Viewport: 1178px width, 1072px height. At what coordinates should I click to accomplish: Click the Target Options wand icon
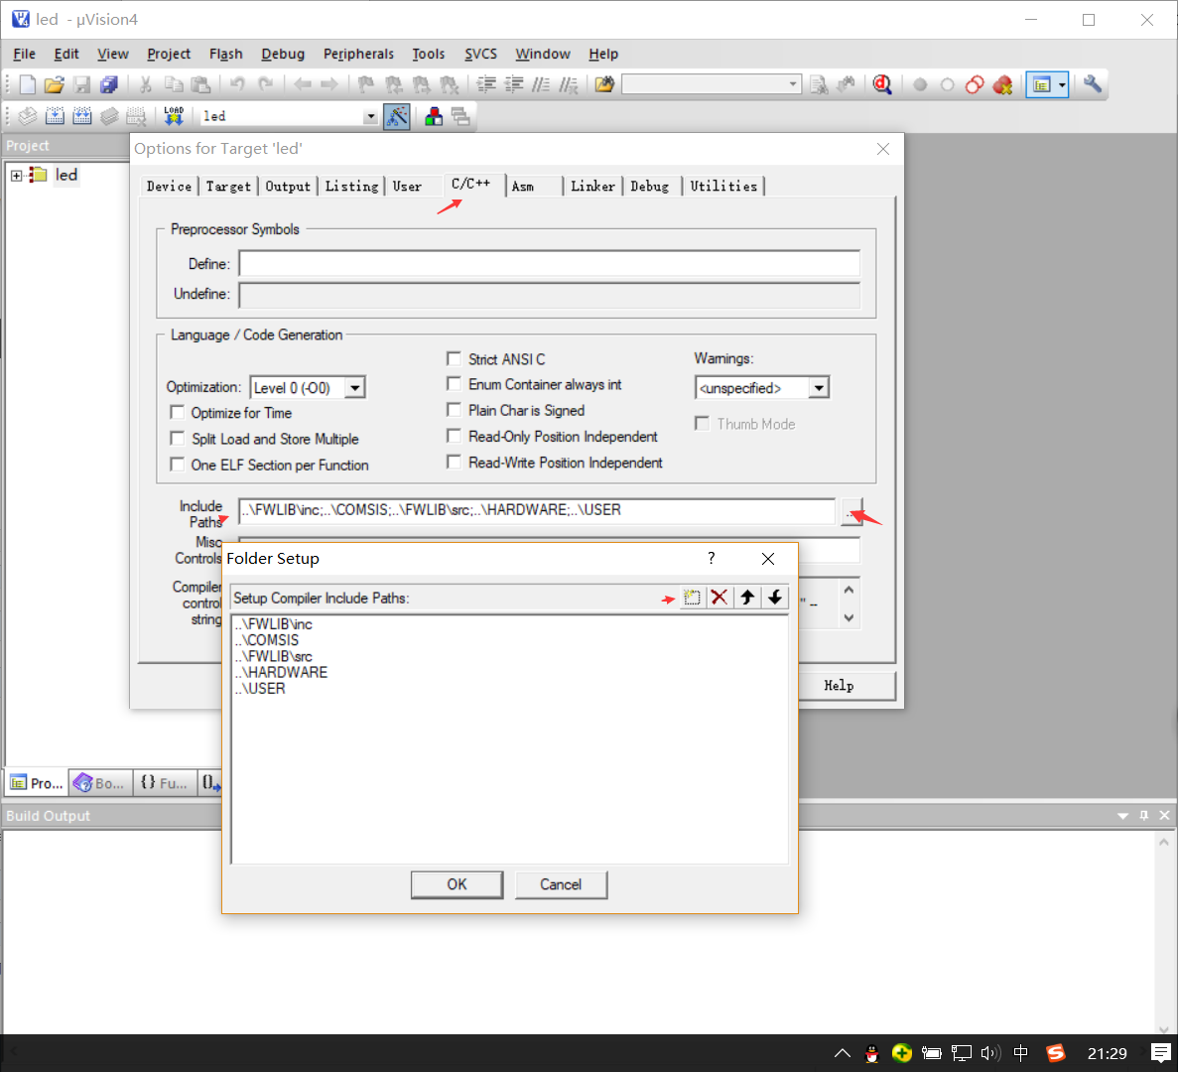pyautogui.click(x=397, y=116)
